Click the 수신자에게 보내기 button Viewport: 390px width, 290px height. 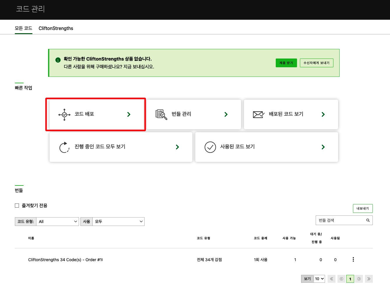point(317,63)
